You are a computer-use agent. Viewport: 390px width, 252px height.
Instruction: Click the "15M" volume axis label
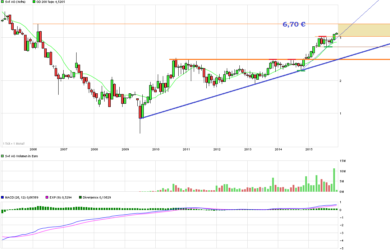[343, 161]
